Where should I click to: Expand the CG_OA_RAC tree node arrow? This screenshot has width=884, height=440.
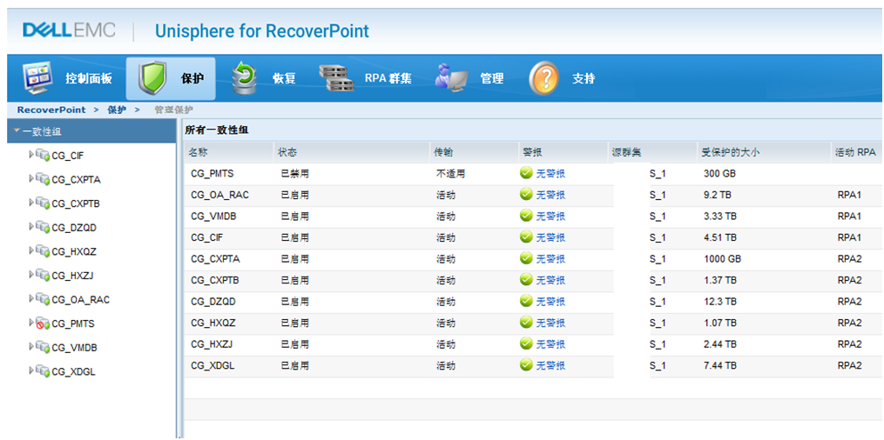click(31, 299)
